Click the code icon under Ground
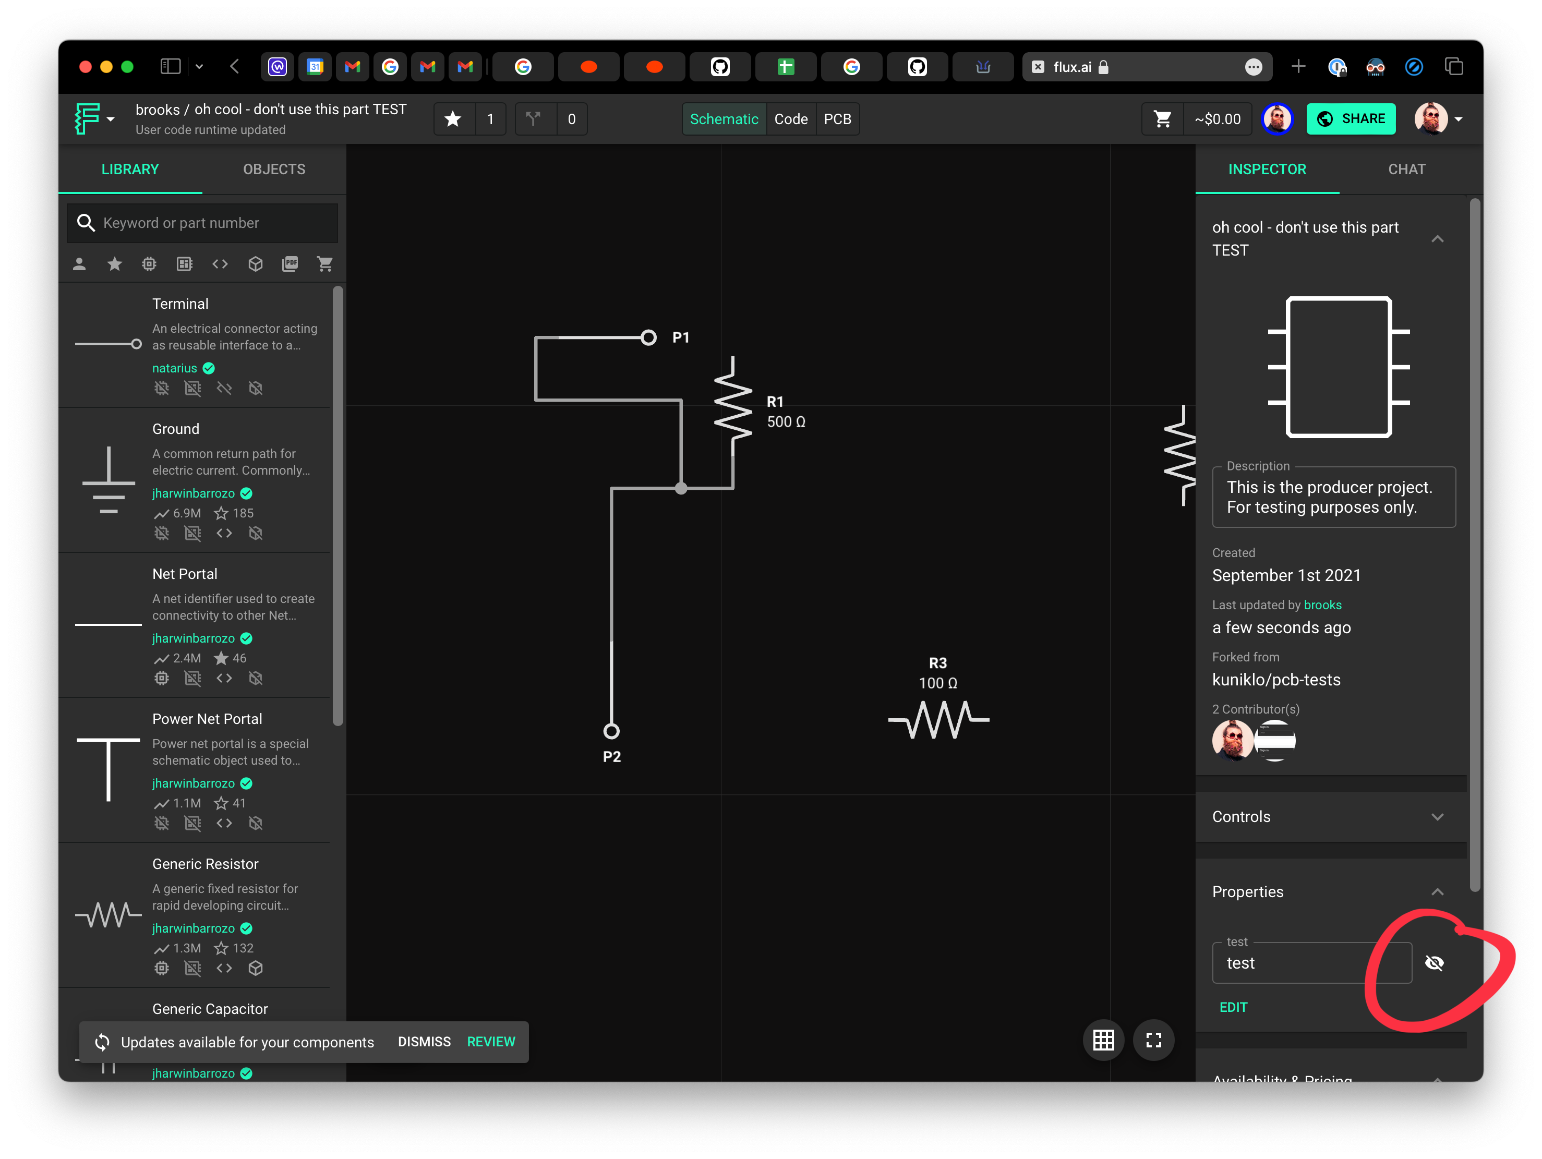 point(224,533)
